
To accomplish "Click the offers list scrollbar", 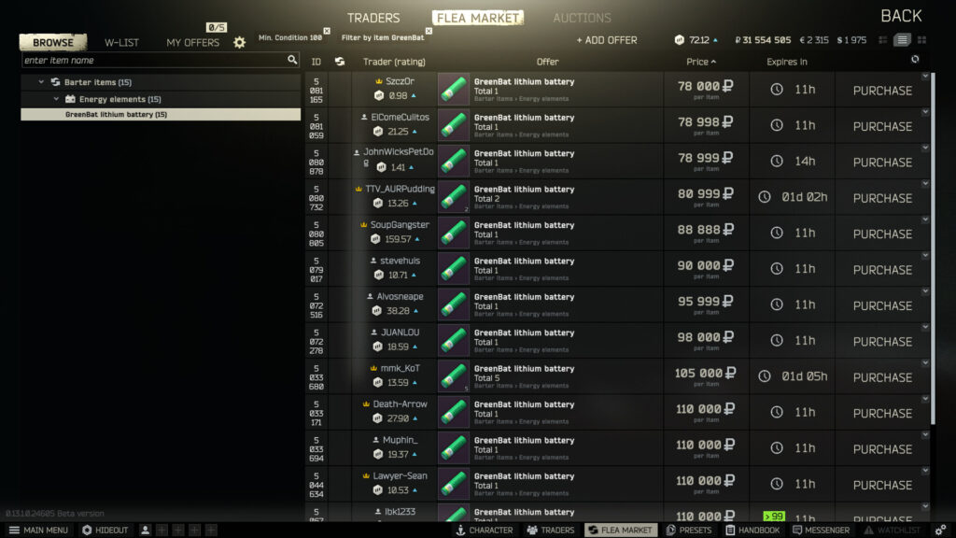I will pyautogui.click(x=933, y=248).
